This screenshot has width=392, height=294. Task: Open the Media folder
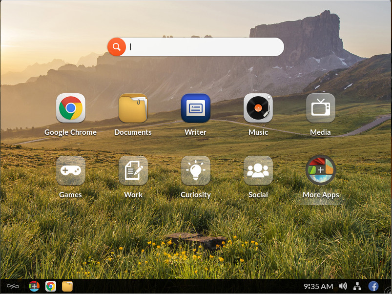pyautogui.click(x=320, y=108)
